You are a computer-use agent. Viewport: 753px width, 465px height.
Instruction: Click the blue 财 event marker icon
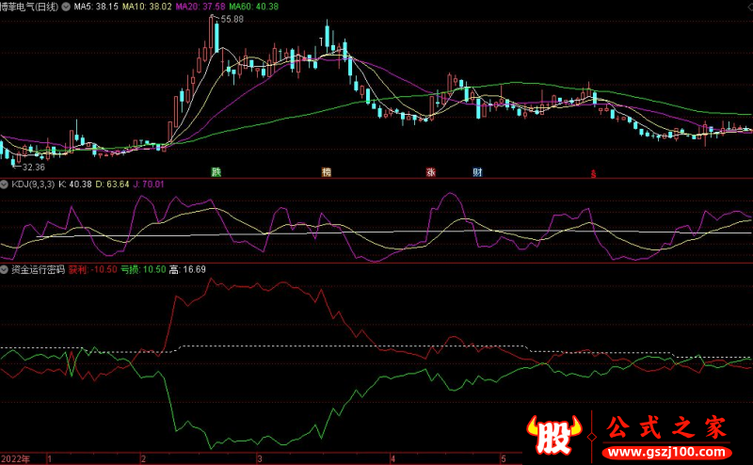click(x=477, y=172)
